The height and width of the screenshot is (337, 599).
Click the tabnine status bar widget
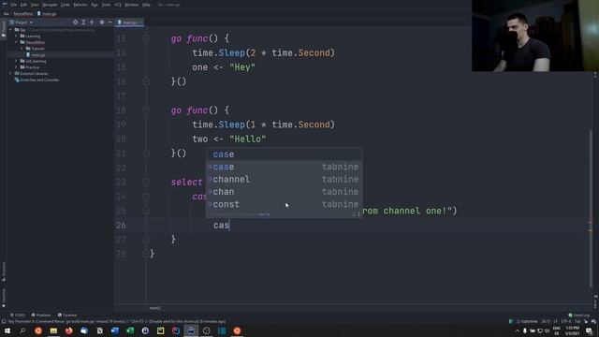527,321
